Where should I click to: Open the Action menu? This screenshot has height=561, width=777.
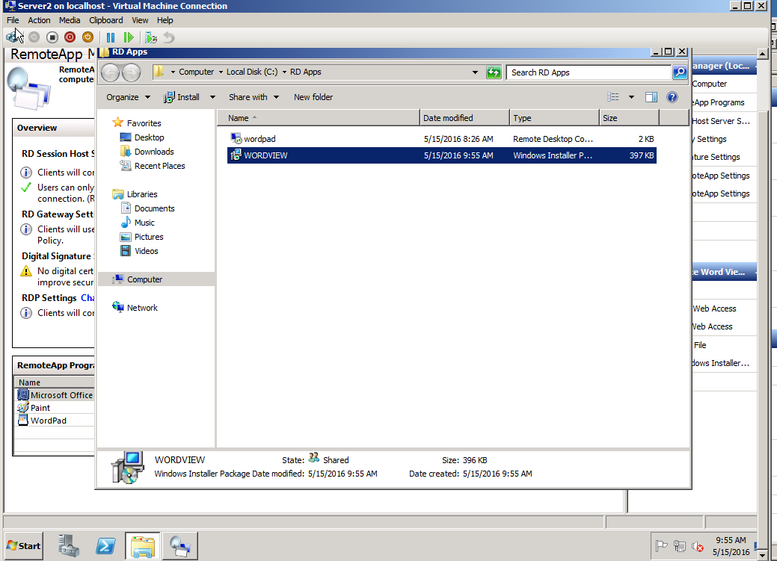pyautogui.click(x=39, y=20)
